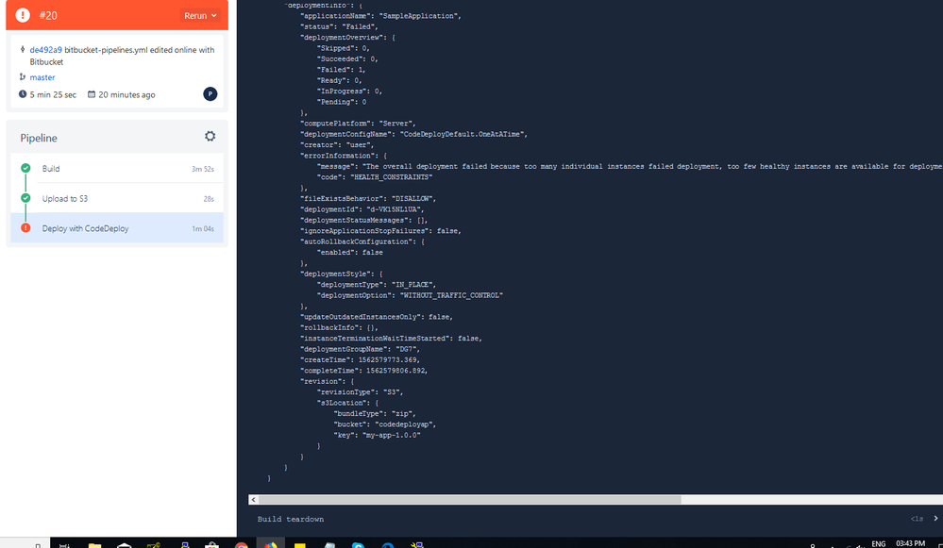Click the pipeline number #20 heading
Screen dimensions: 943x548
pos(48,16)
